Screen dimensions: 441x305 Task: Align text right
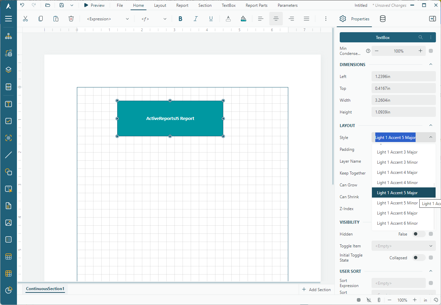[291, 19]
